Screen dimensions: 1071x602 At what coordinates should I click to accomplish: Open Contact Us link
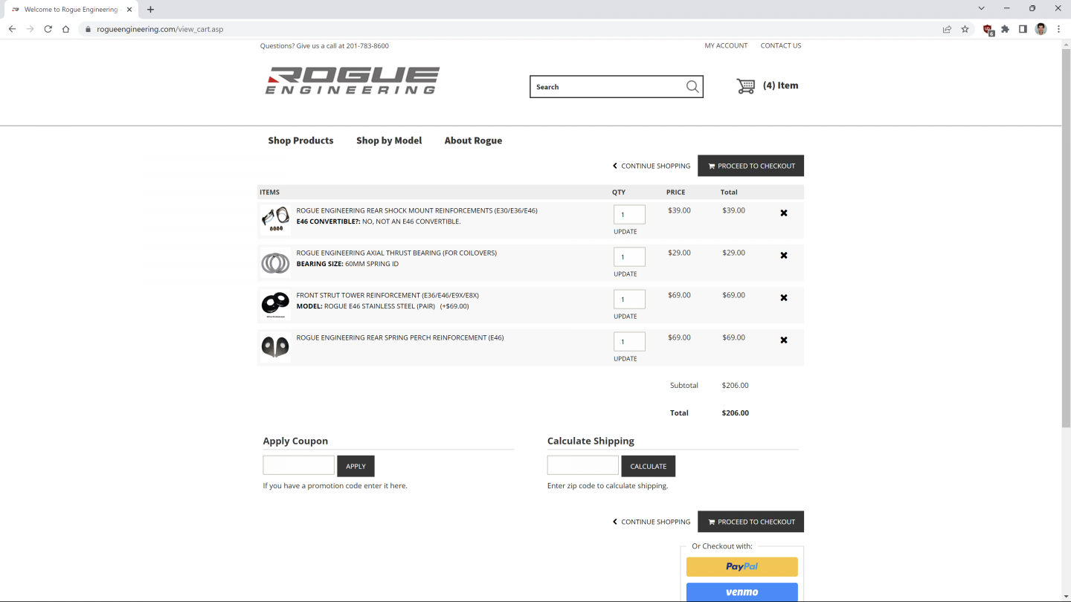coord(781,45)
